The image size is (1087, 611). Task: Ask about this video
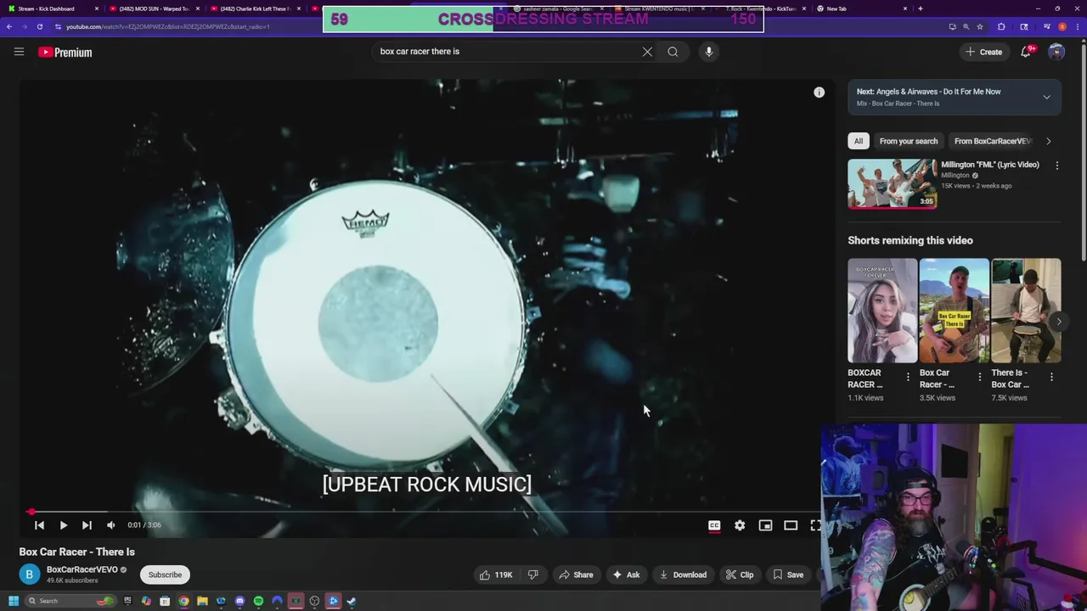626,575
